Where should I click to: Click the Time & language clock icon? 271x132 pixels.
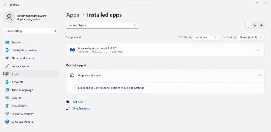point(7,90)
